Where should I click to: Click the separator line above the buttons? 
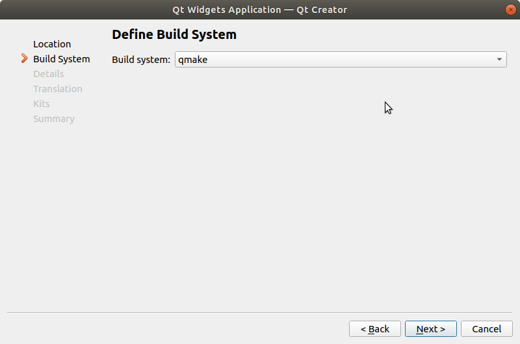pyautogui.click(x=260, y=312)
